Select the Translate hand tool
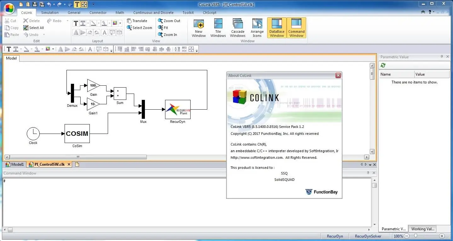Screen dimensions: 453x241 (137, 21)
